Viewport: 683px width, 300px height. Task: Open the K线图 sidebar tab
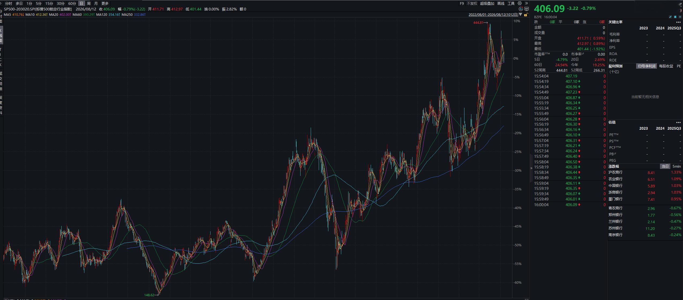(1, 35)
